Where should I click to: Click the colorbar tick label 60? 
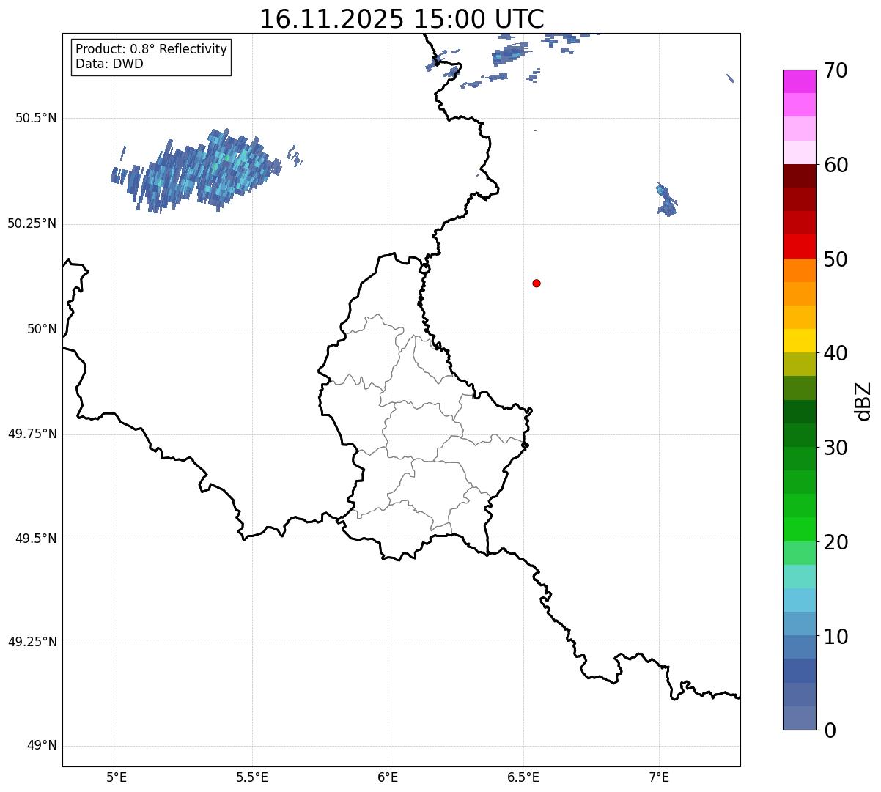[x=836, y=165]
